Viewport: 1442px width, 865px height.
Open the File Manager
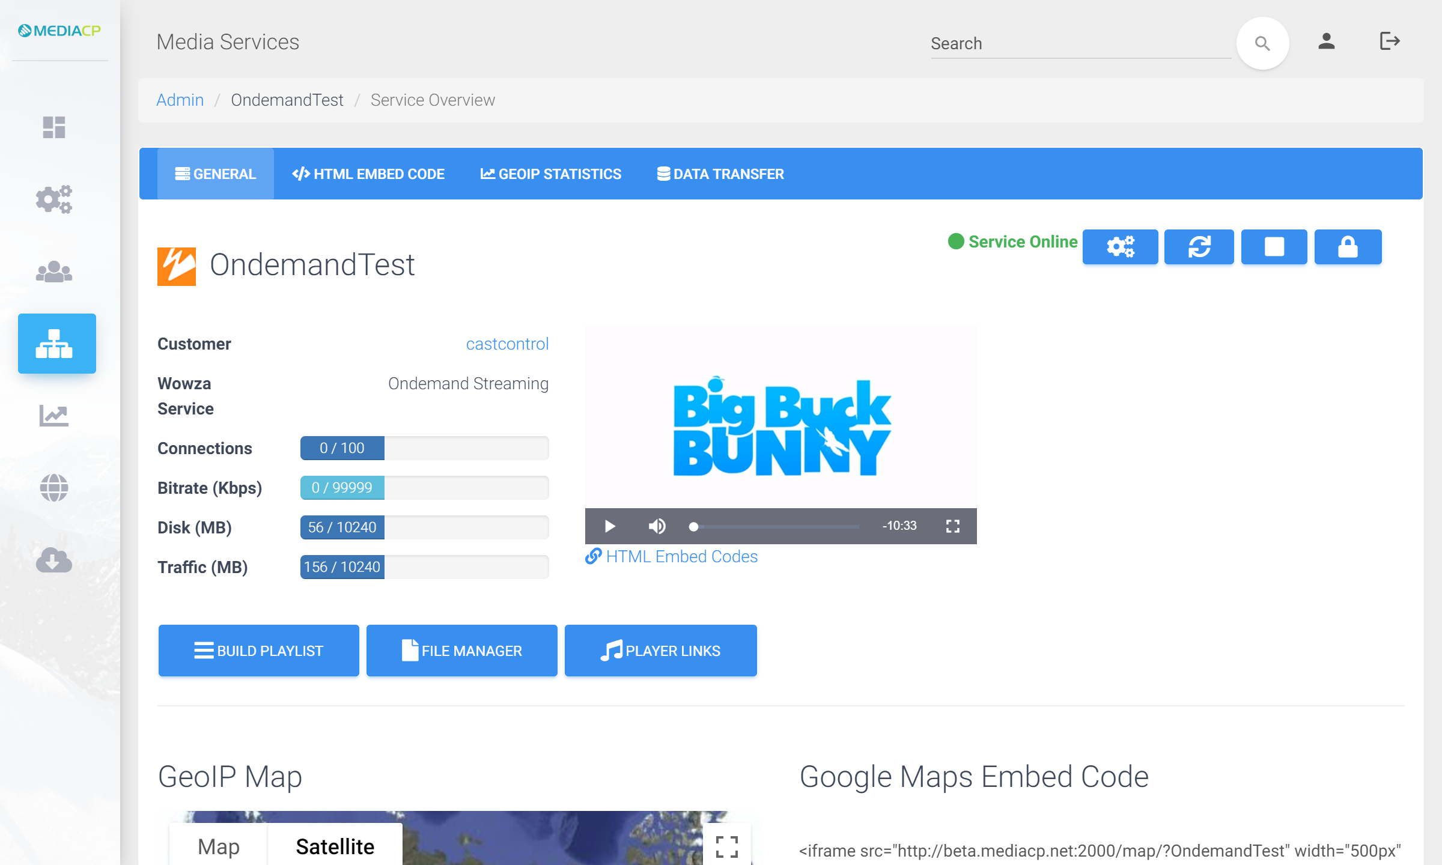pyautogui.click(x=461, y=651)
